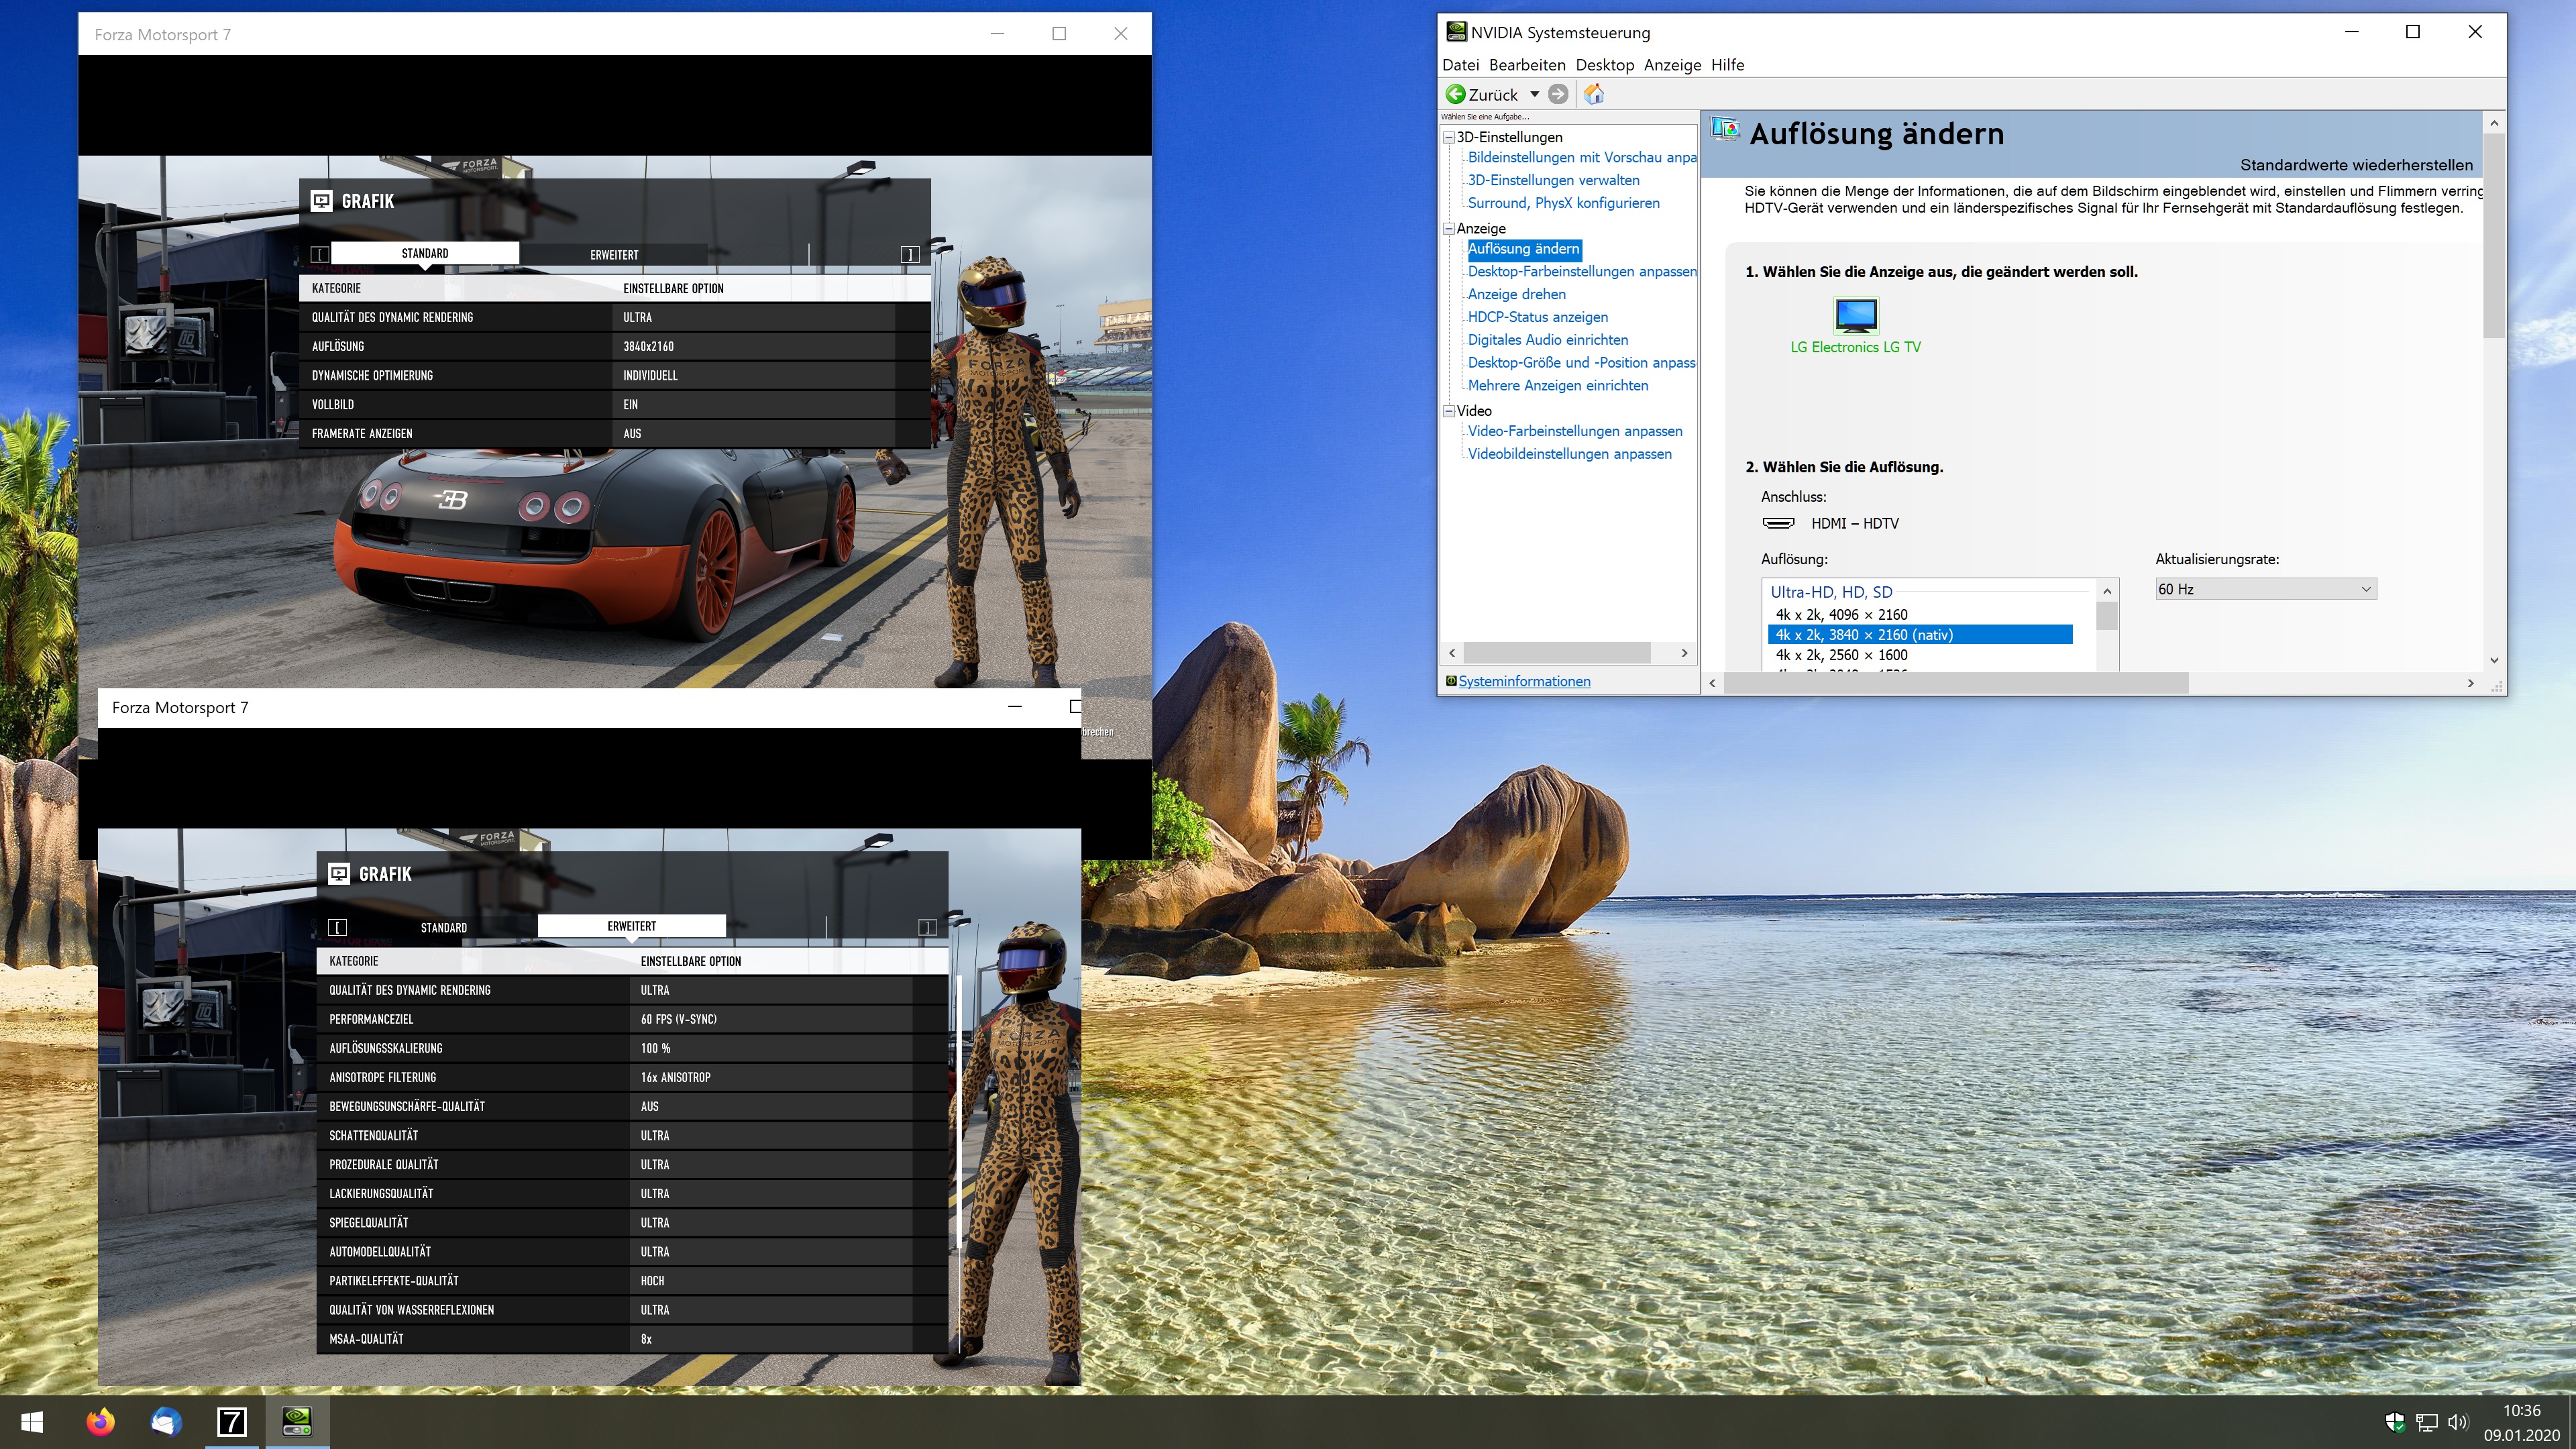
Task: Click the horizontal scrollbar under the resolution panel
Action: [1955, 683]
